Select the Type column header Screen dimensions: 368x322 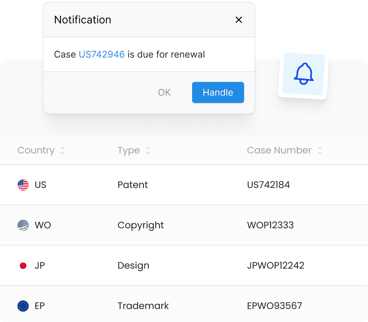129,150
